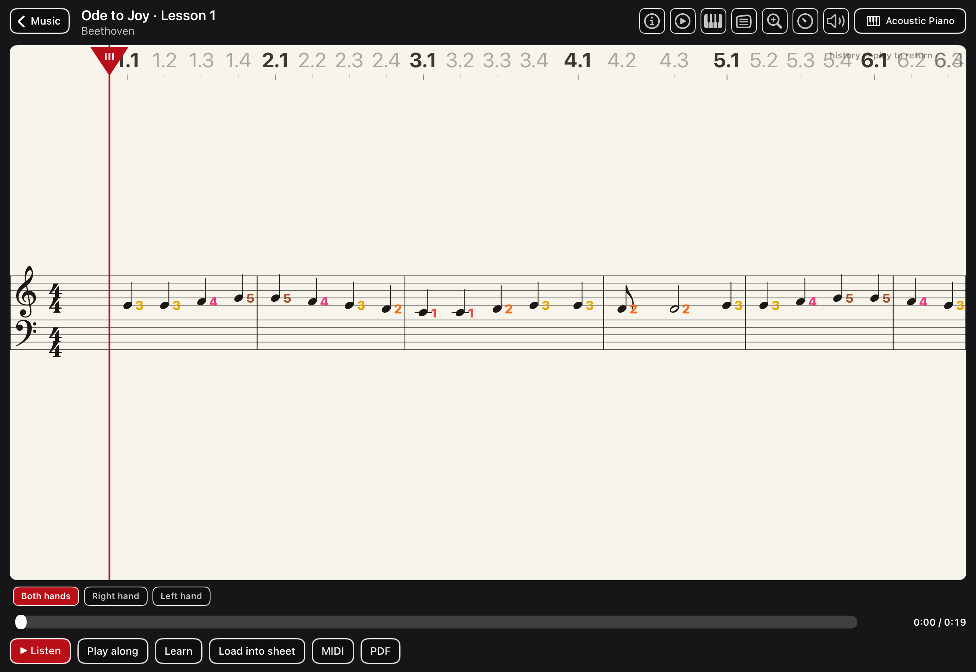976x672 pixels.
Task: Click beat 1.2 on the ruler
Action: pos(165,60)
